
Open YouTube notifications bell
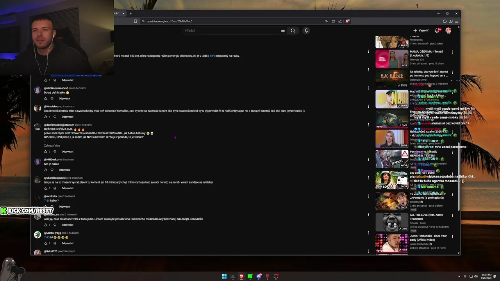click(x=437, y=30)
